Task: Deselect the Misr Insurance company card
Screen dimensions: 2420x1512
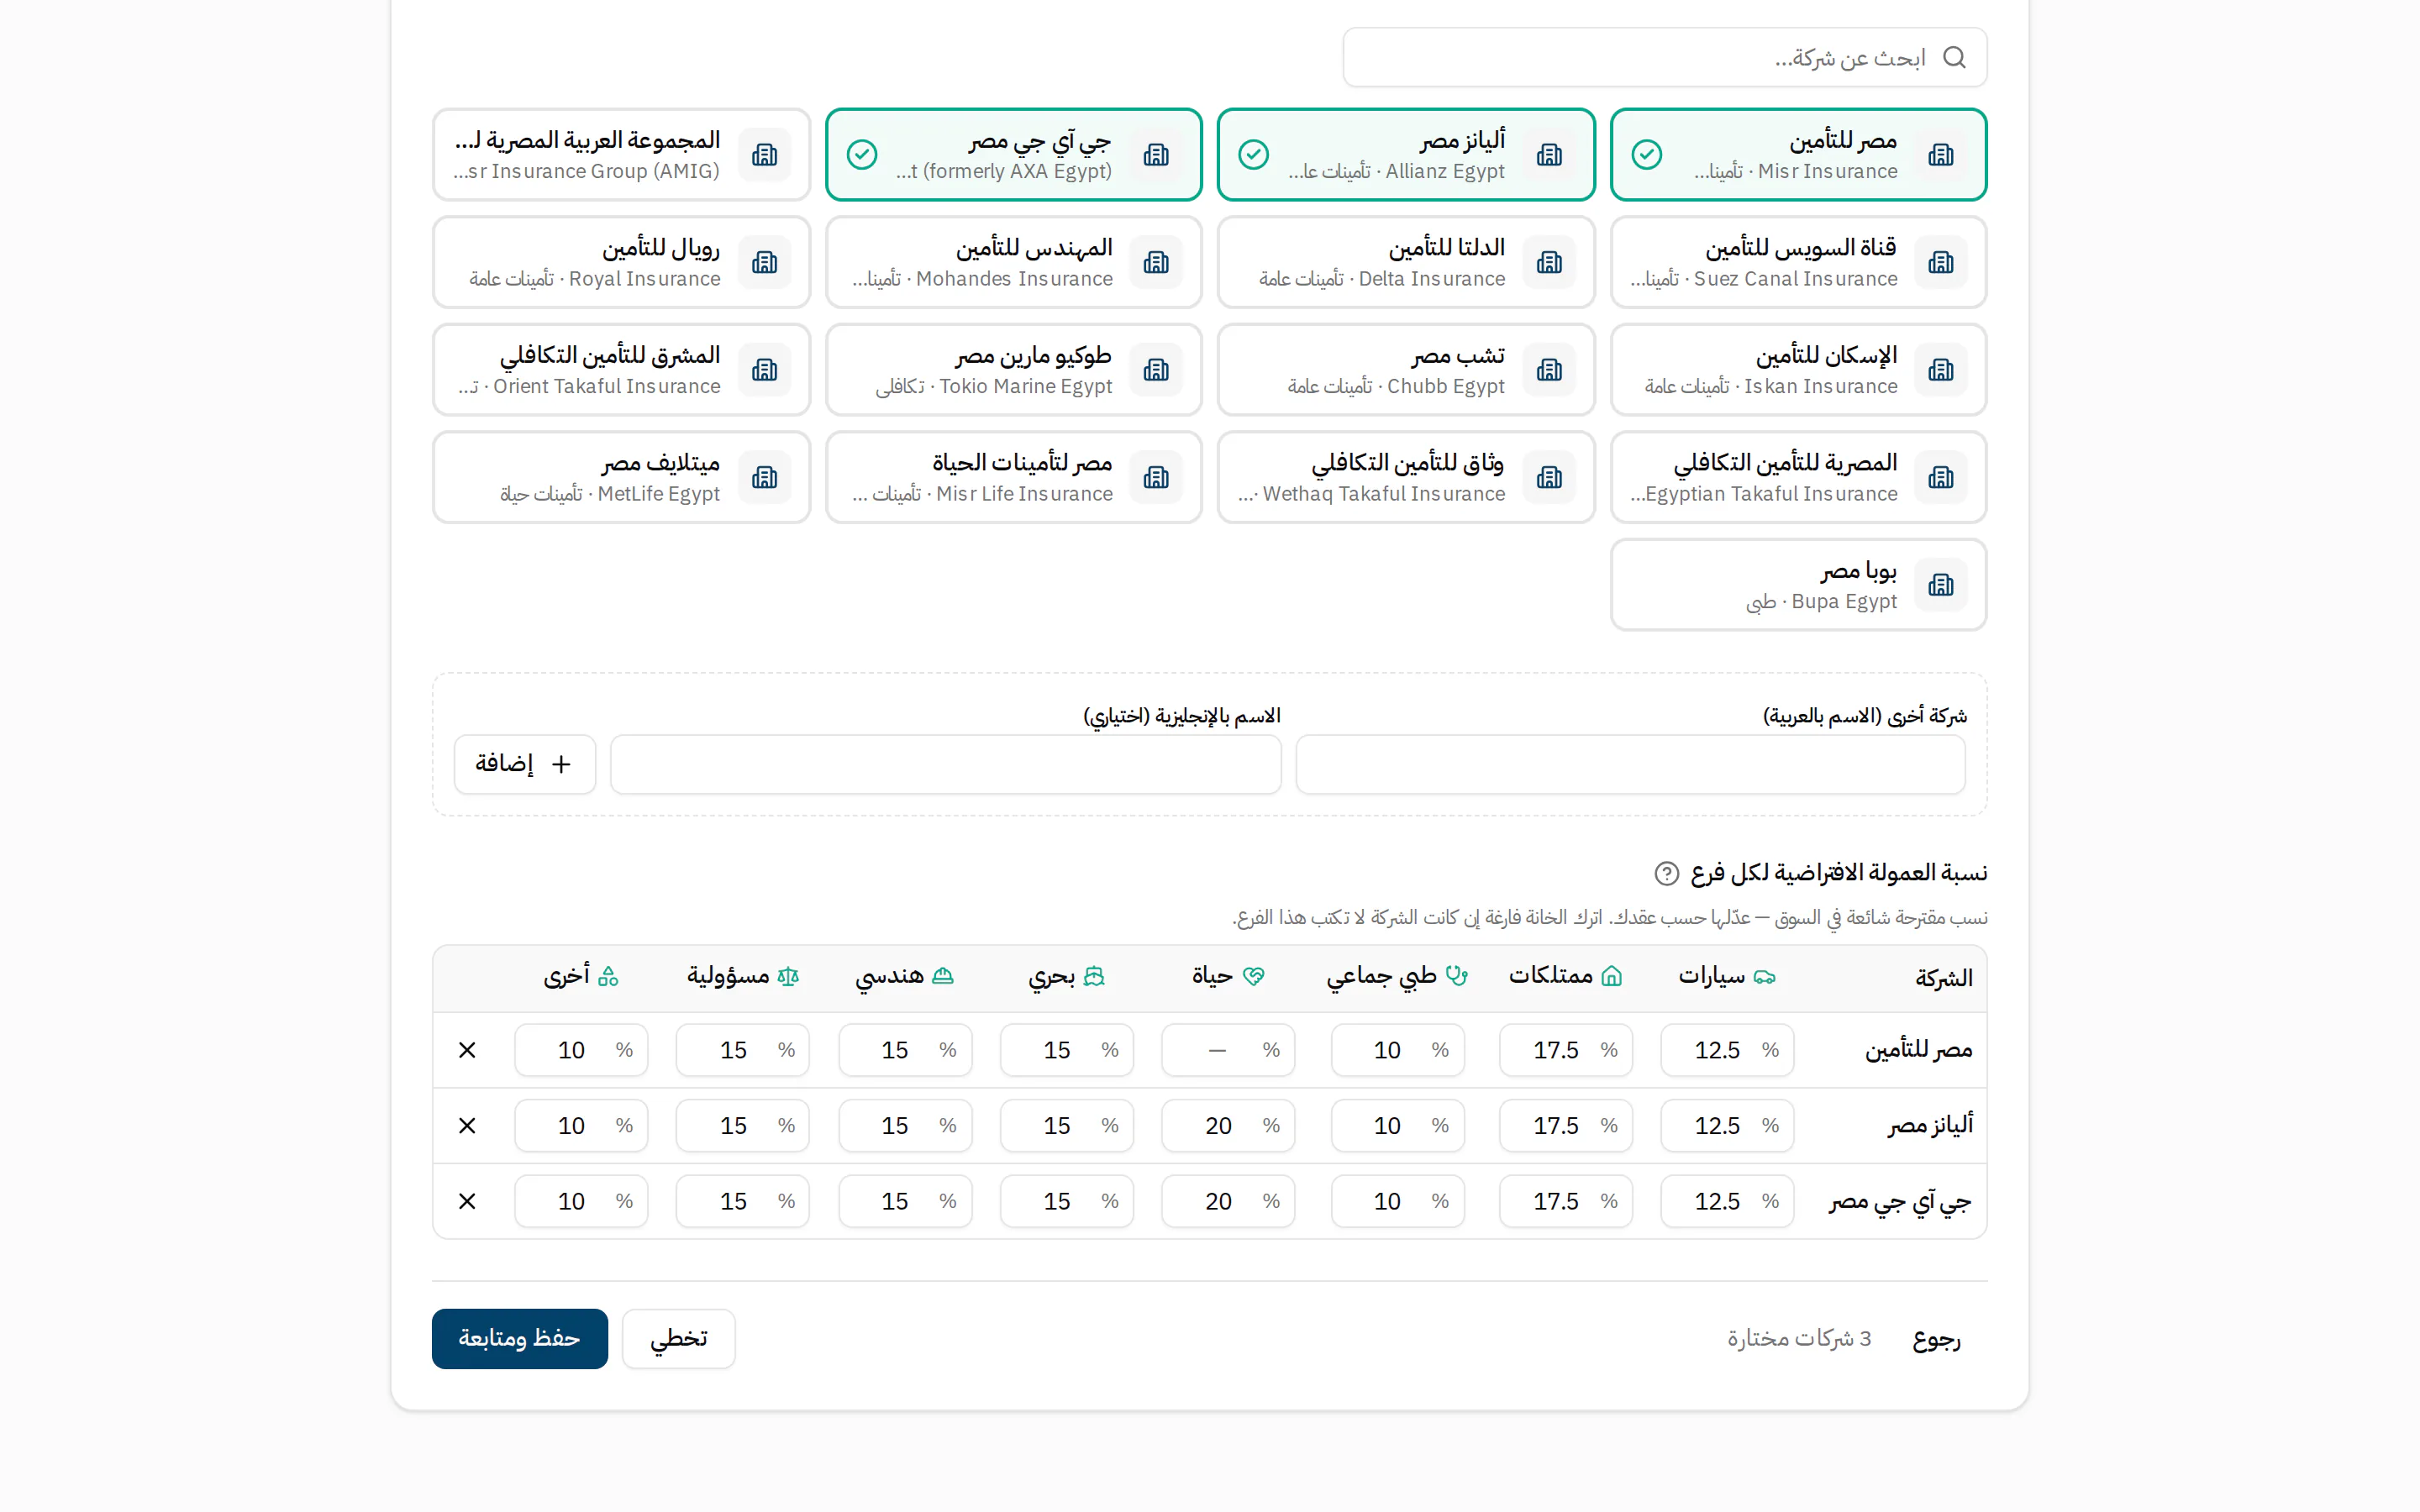Action: [x=1798, y=155]
